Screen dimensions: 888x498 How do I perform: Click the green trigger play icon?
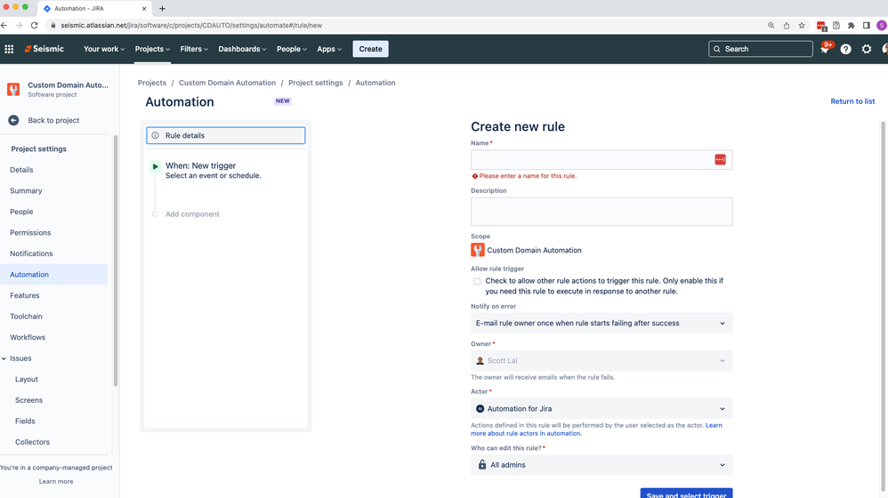click(155, 166)
